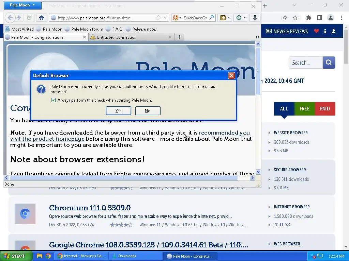Screen dimensions: 349x261
Task: Select the FREE filter tab
Action: coord(304,108)
